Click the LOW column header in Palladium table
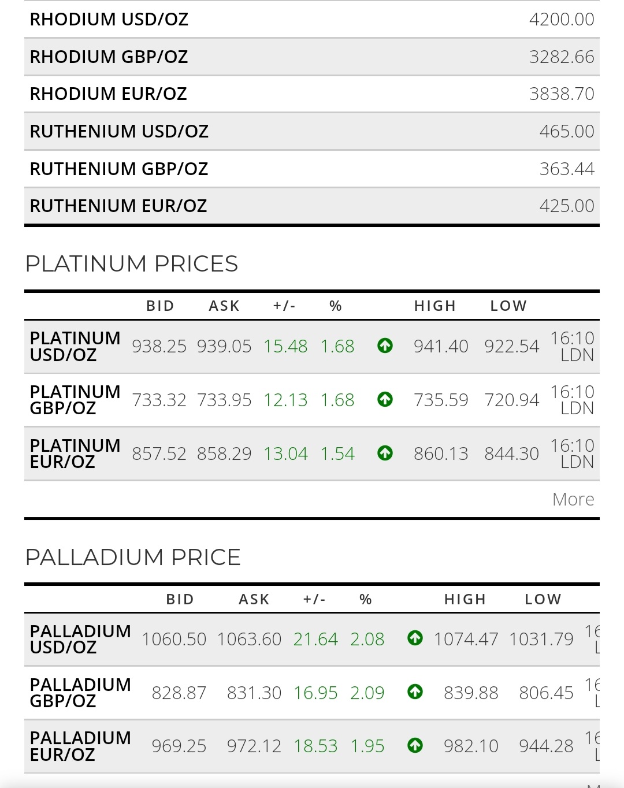The height and width of the screenshot is (788, 624). 543,599
